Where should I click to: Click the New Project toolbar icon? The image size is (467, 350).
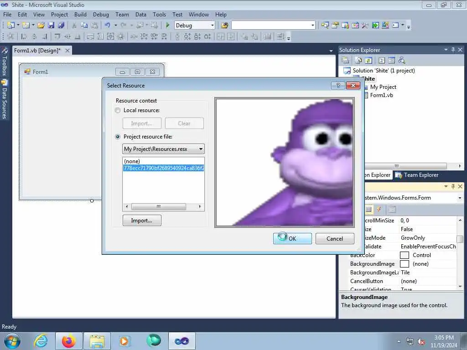pyautogui.click(x=11, y=26)
